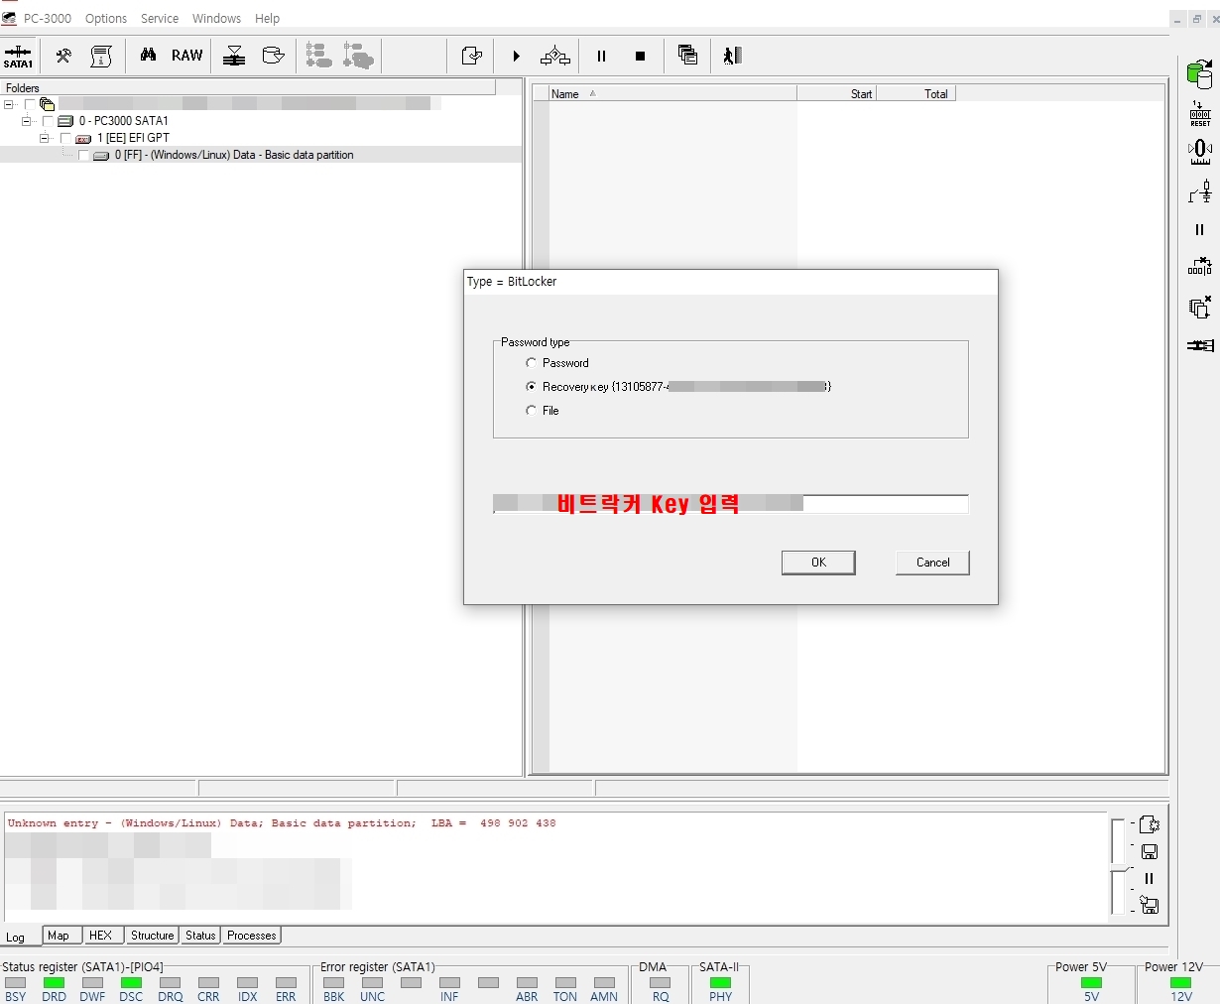Check the 0 - PC3000 SATA1 checkbox
The height and width of the screenshot is (1004, 1220).
click(x=48, y=121)
